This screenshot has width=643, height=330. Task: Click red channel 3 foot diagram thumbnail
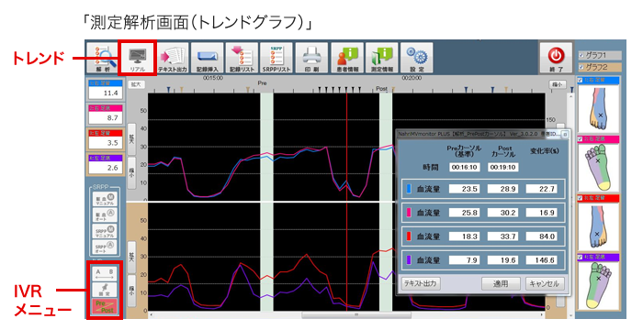[x=598, y=226]
